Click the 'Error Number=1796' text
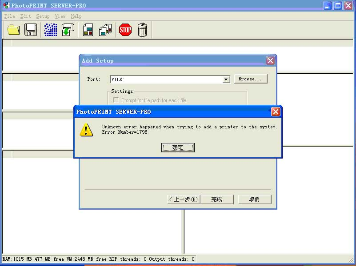 (x=124, y=132)
